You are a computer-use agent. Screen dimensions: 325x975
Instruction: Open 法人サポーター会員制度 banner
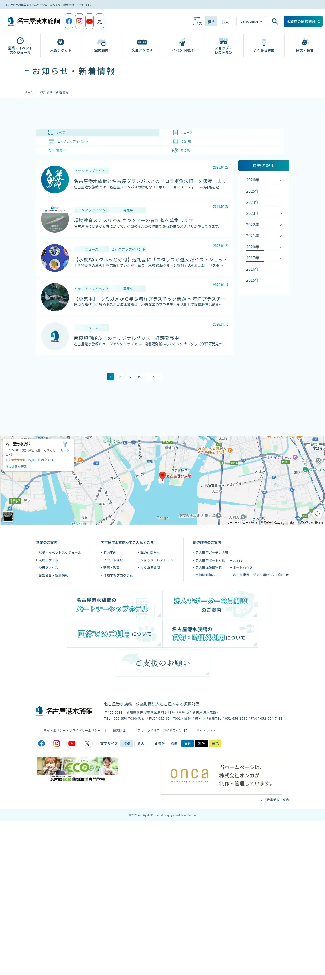tap(210, 604)
